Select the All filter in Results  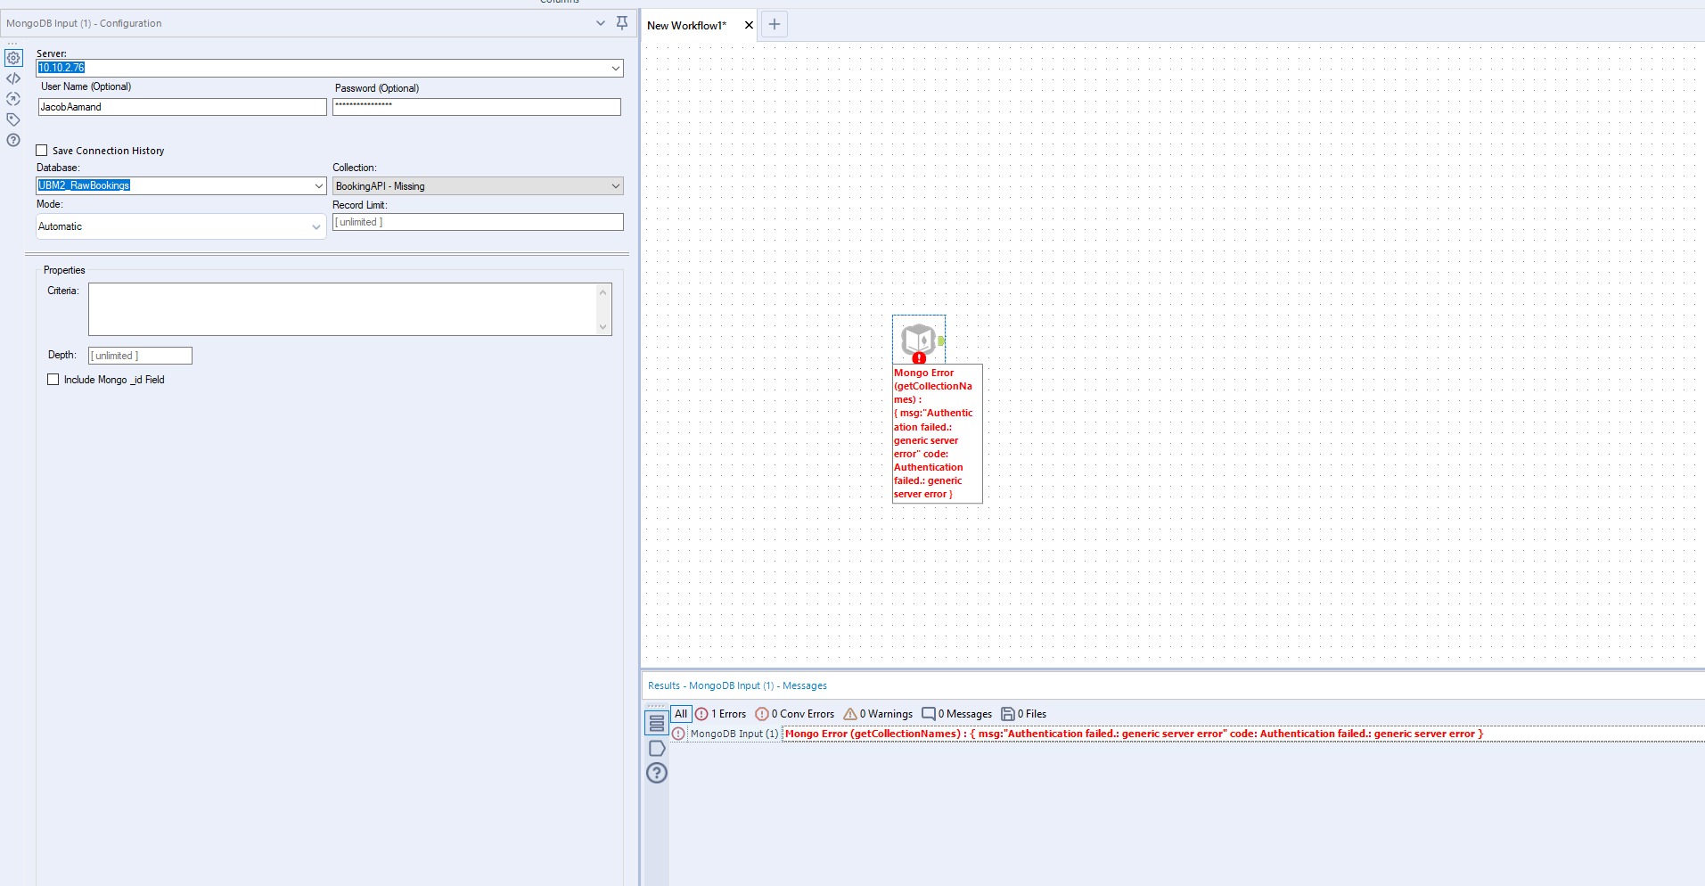pos(680,713)
